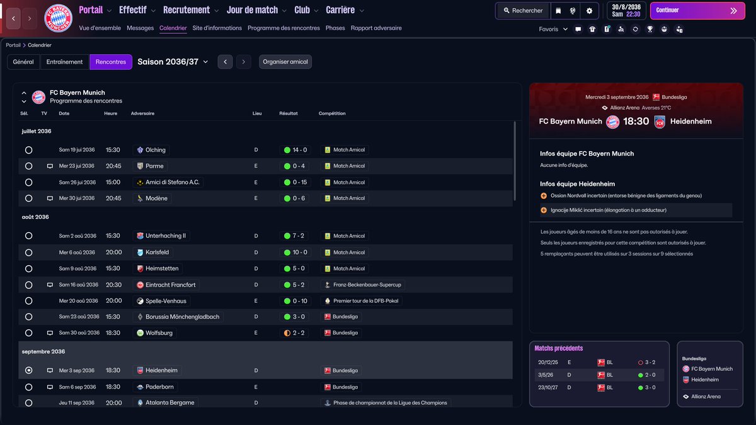Switch to the Entraînement calendar view
The height and width of the screenshot is (425, 756).
click(65, 62)
